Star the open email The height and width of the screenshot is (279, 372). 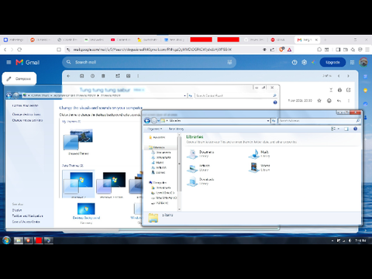coord(319,101)
